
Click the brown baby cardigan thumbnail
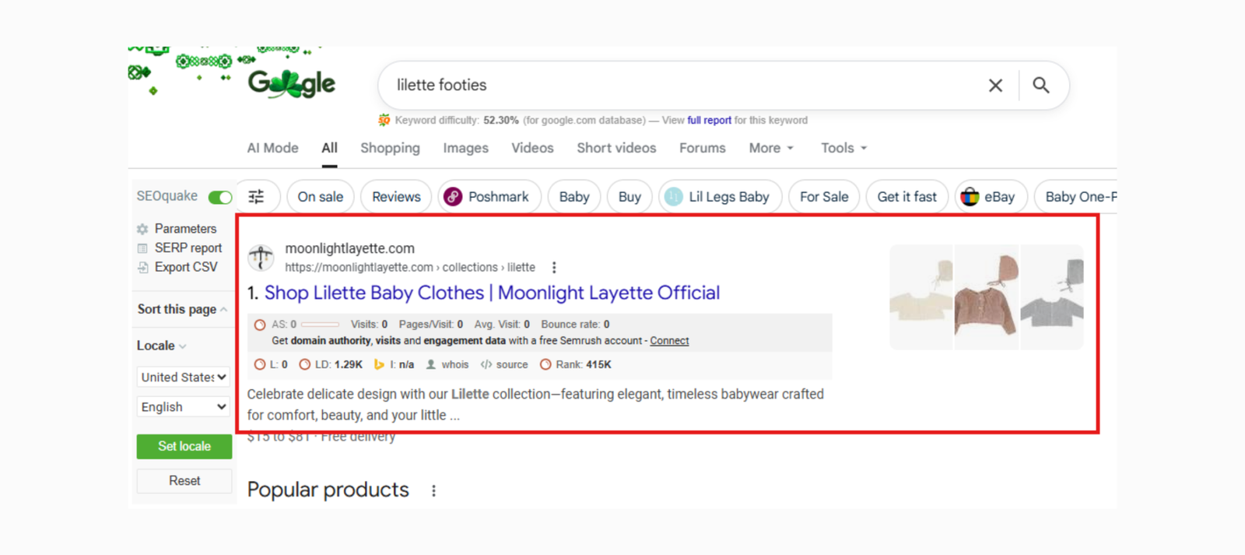(x=986, y=297)
